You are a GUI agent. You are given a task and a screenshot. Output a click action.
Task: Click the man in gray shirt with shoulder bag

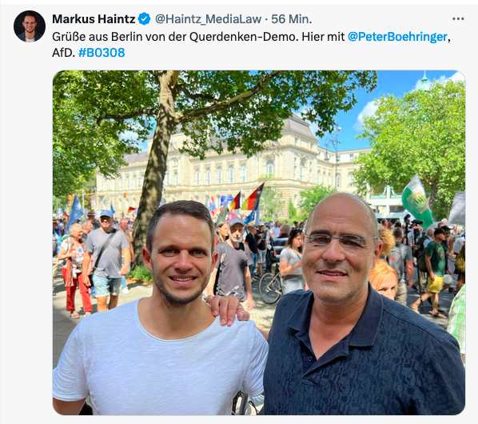[106, 259]
